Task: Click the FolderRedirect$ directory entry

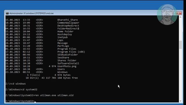Action: tap(68, 29)
